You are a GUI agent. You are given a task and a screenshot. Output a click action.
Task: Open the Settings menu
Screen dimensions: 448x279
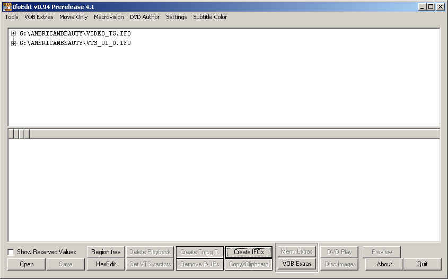[x=177, y=17]
